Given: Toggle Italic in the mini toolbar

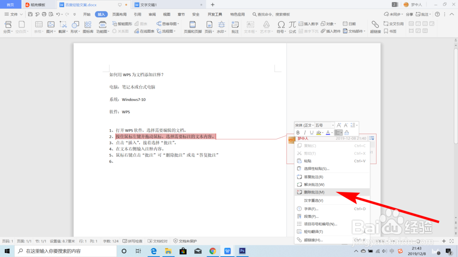Looking at the screenshot, I should click(305, 132).
